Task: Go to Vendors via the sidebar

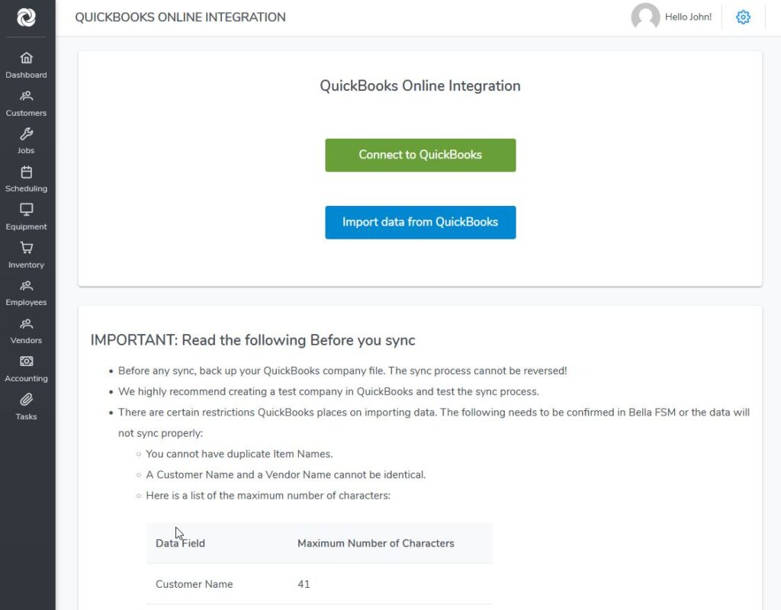Action: coord(26,329)
